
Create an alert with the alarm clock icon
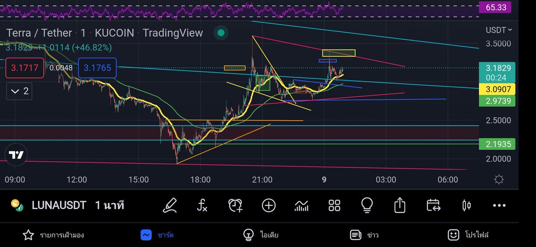tap(235, 206)
